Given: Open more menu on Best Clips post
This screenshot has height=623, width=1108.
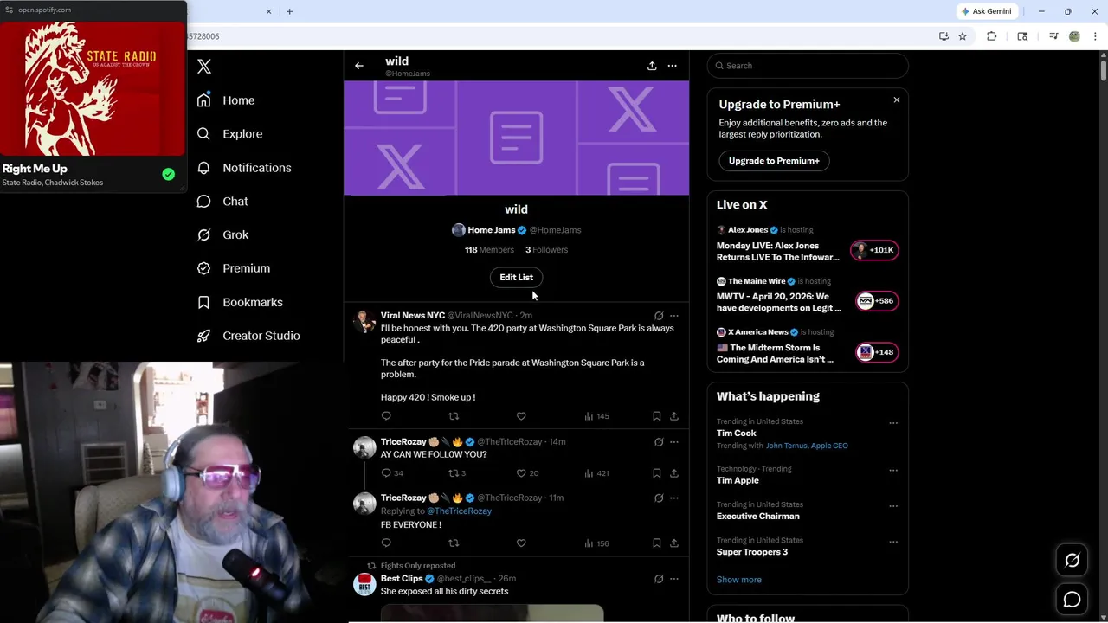Looking at the screenshot, I should 674,579.
